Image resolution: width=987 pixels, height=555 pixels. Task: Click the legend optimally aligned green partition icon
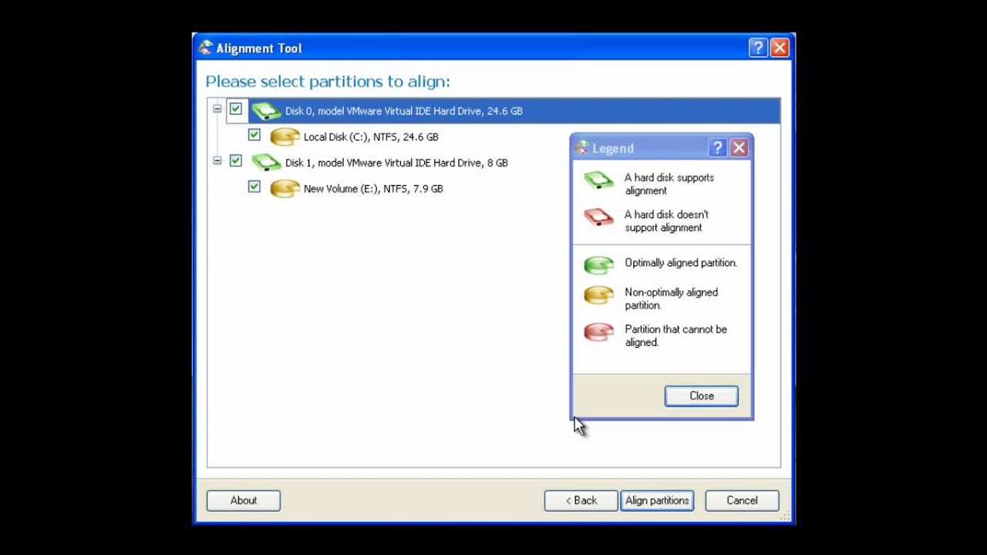click(598, 265)
